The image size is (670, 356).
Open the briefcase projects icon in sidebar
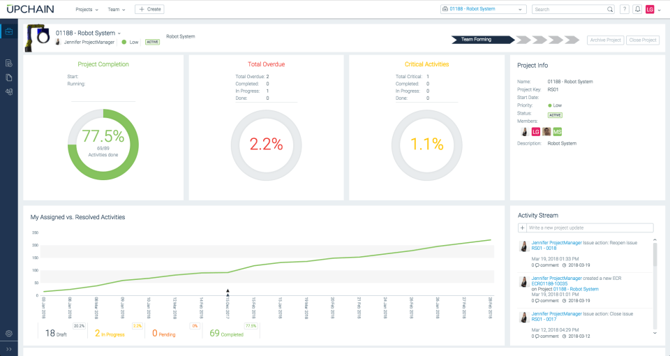[x=9, y=31]
